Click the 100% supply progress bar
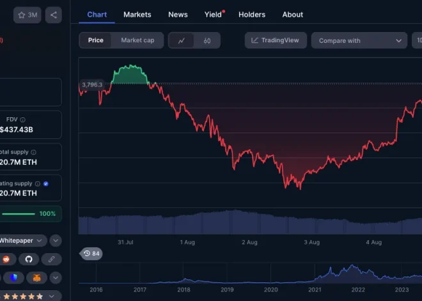This screenshot has height=301, width=422. click(19, 214)
